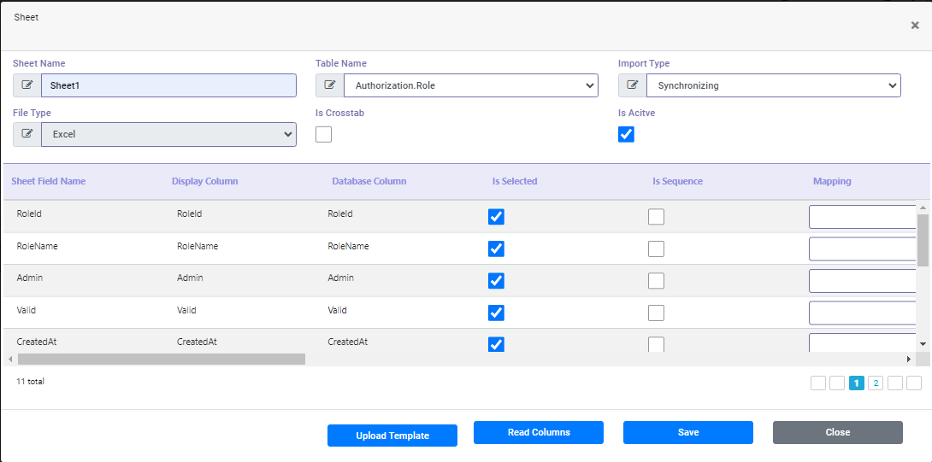Click the Read Columns button
The width and height of the screenshot is (932, 462).
pos(539,432)
